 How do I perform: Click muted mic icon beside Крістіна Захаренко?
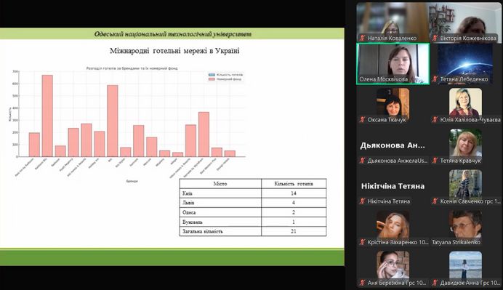coord(362,242)
